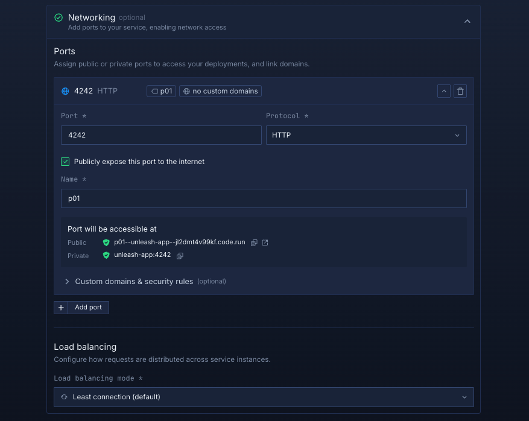Screen dimensions: 529x421
Task: Uncheck Publicly expose this port to the internet
Action: point(66,162)
